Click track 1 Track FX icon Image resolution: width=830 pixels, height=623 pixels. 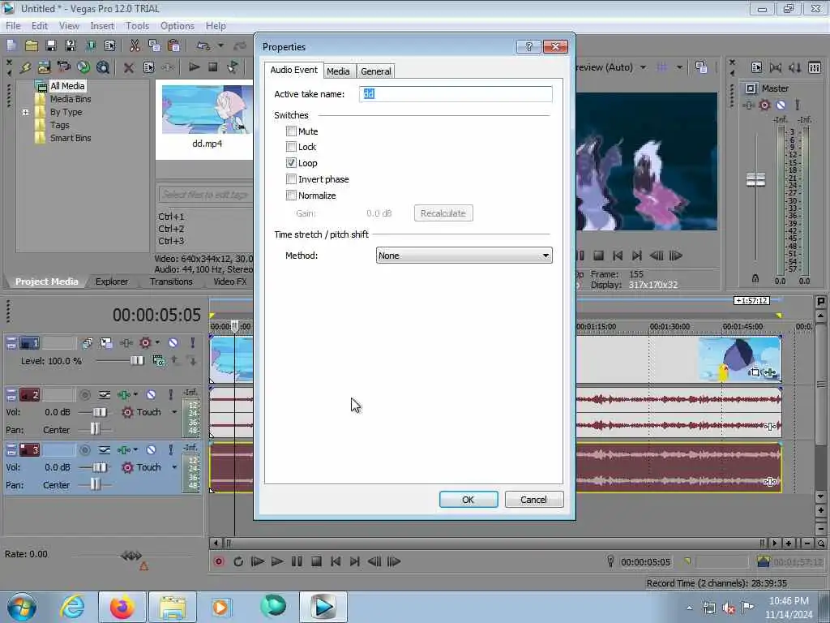point(126,343)
